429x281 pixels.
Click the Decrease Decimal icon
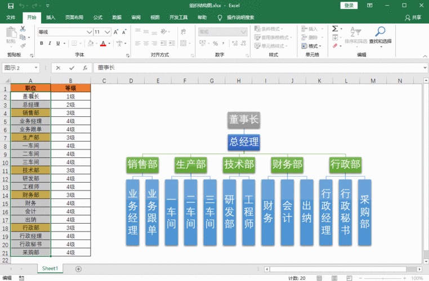pyautogui.click(x=243, y=43)
